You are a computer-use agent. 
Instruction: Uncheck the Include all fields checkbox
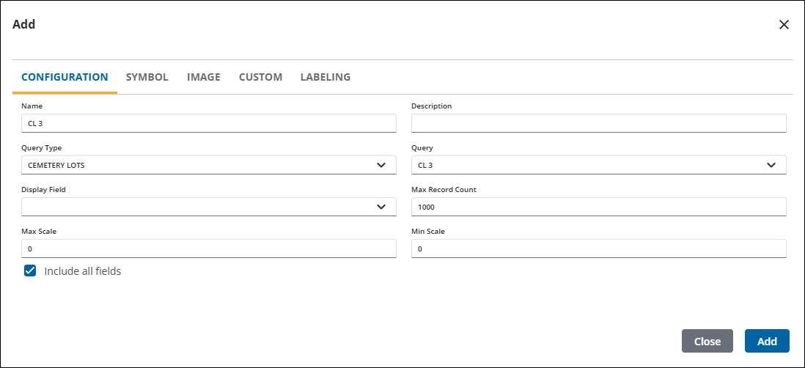pos(30,271)
